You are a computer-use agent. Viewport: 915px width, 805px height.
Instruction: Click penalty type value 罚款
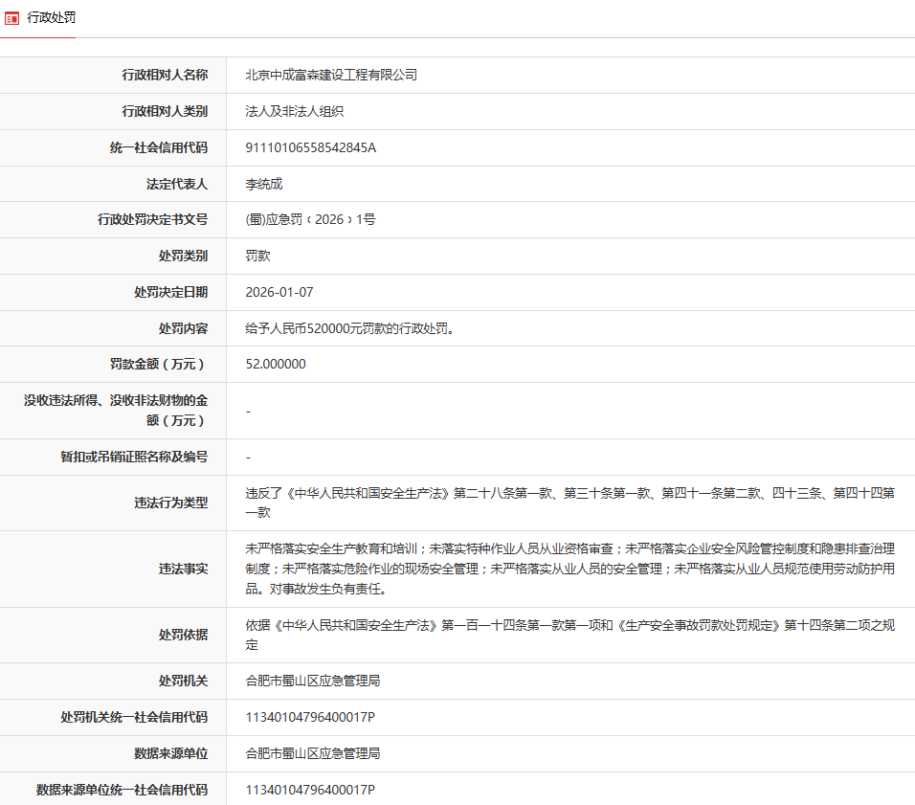coord(257,256)
